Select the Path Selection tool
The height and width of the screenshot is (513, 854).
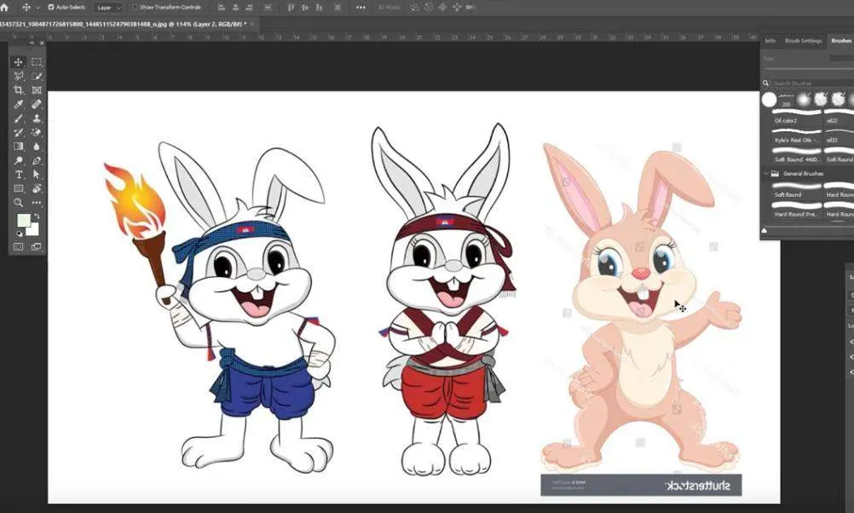pyautogui.click(x=37, y=175)
